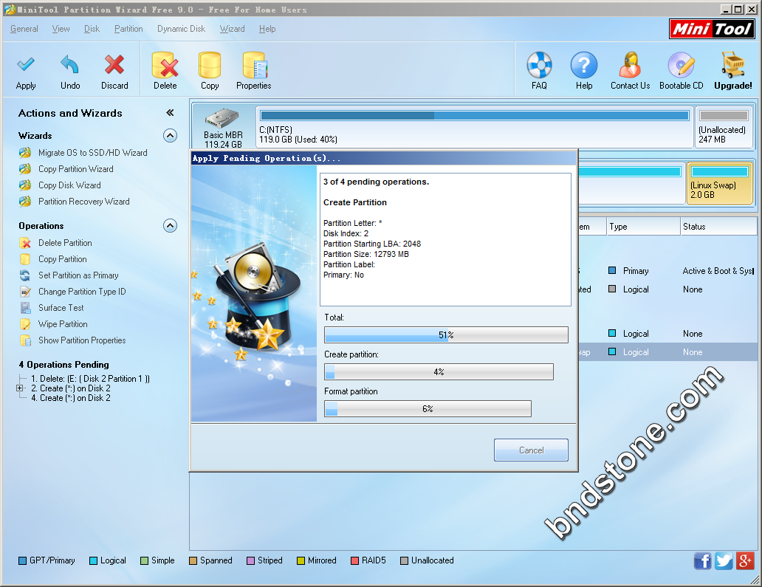The width and height of the screenshot is (762, 587).
Task: Click the Copy Partition Wizard icon
Action: coord(25,169)
